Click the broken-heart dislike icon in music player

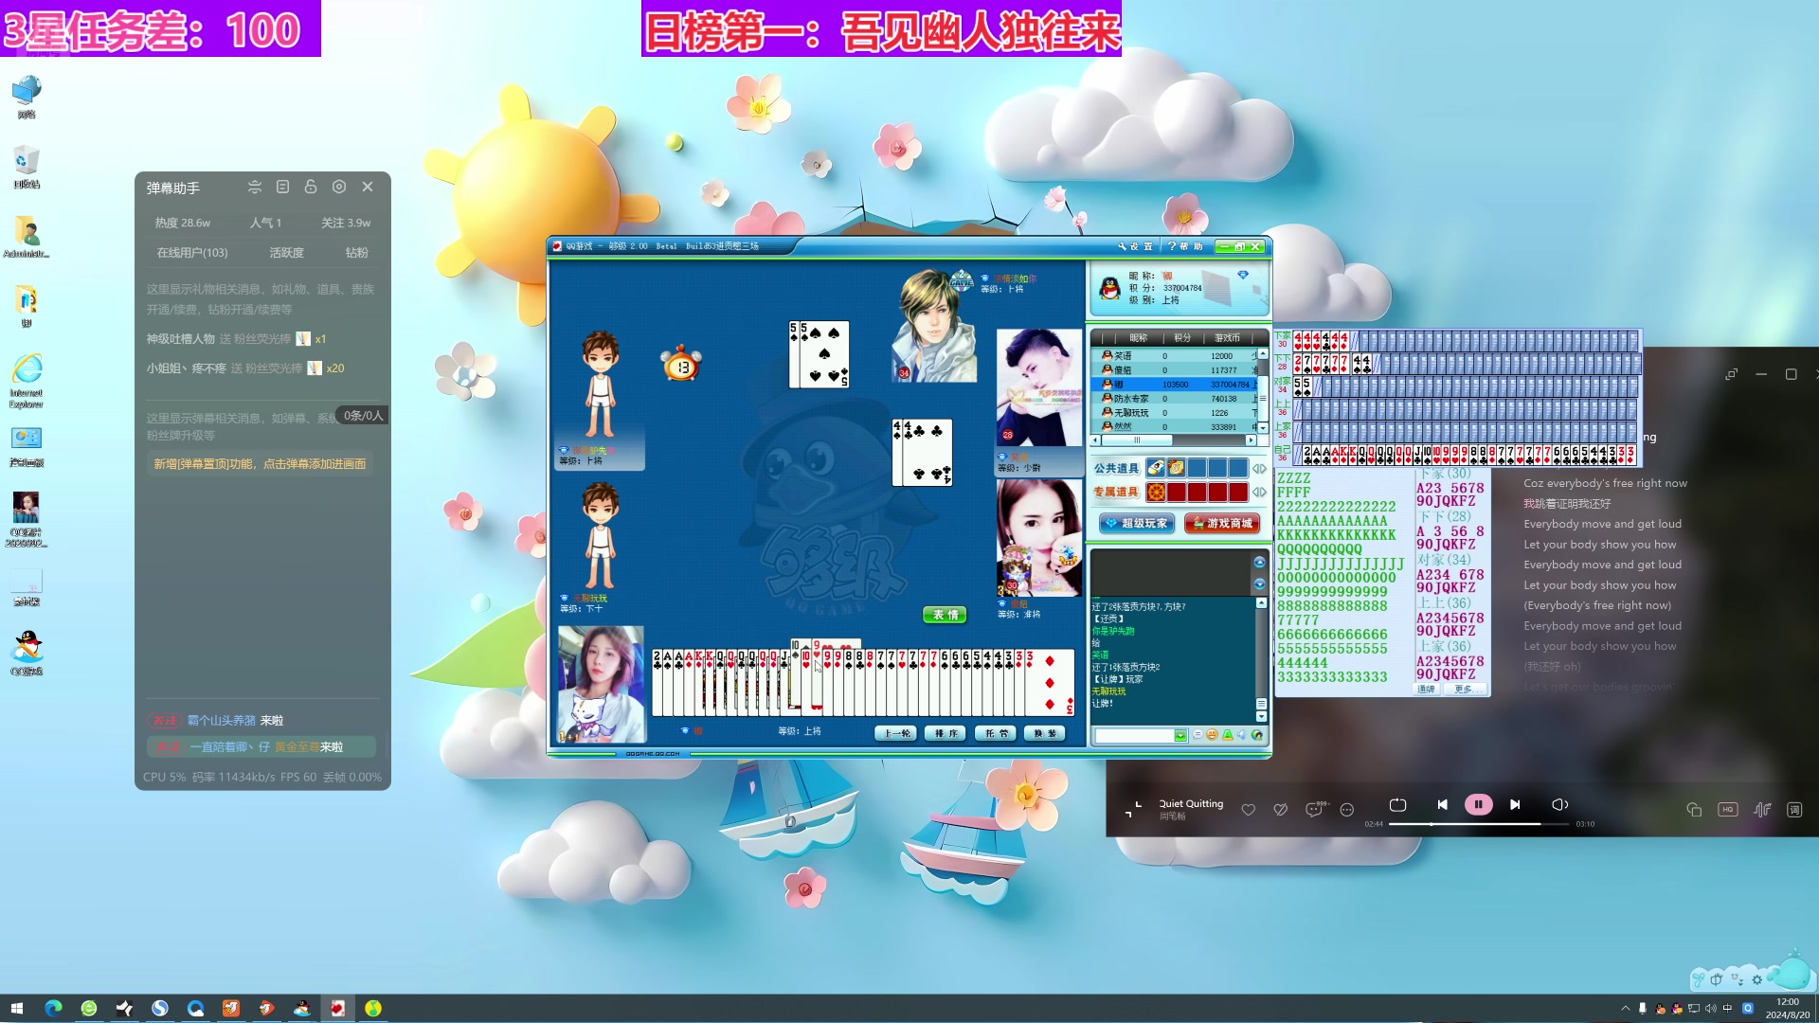tap(1281, 810)
